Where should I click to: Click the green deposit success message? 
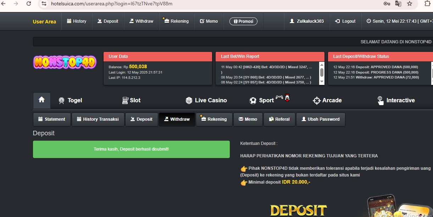point(131,149)
